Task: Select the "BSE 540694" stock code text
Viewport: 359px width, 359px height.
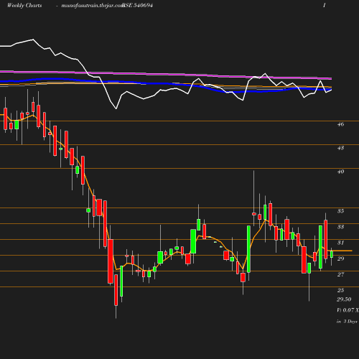Action: (138, 5)
